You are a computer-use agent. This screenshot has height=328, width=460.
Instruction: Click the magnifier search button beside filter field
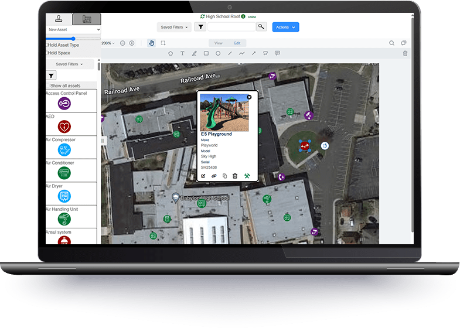[261, 27]
